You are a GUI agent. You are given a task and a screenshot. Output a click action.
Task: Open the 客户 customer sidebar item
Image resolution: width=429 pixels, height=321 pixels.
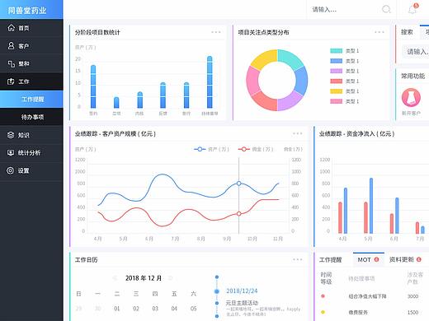[x=31, y=46]
